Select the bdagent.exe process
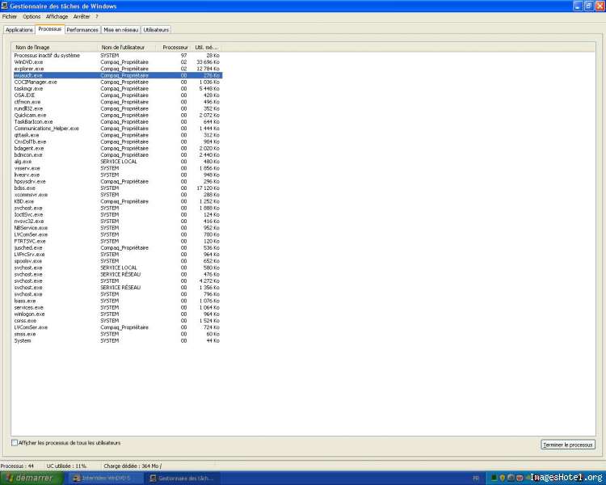 pos(117,148)
